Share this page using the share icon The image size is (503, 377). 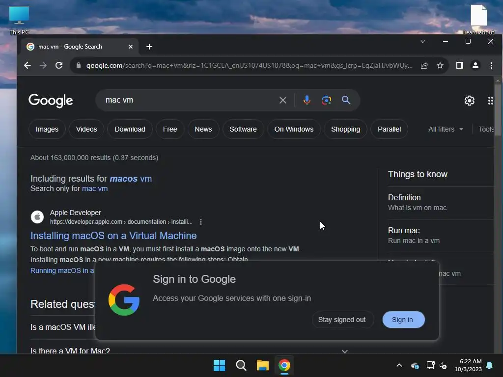(x=424, y=65)
